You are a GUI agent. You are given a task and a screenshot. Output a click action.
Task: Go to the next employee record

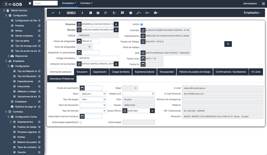coord(82,13)
